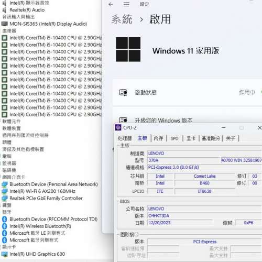Expand the 通用序列匯流排控制器 category
Image resolution: width=262 pixels, height=262 pixels.
25,135
